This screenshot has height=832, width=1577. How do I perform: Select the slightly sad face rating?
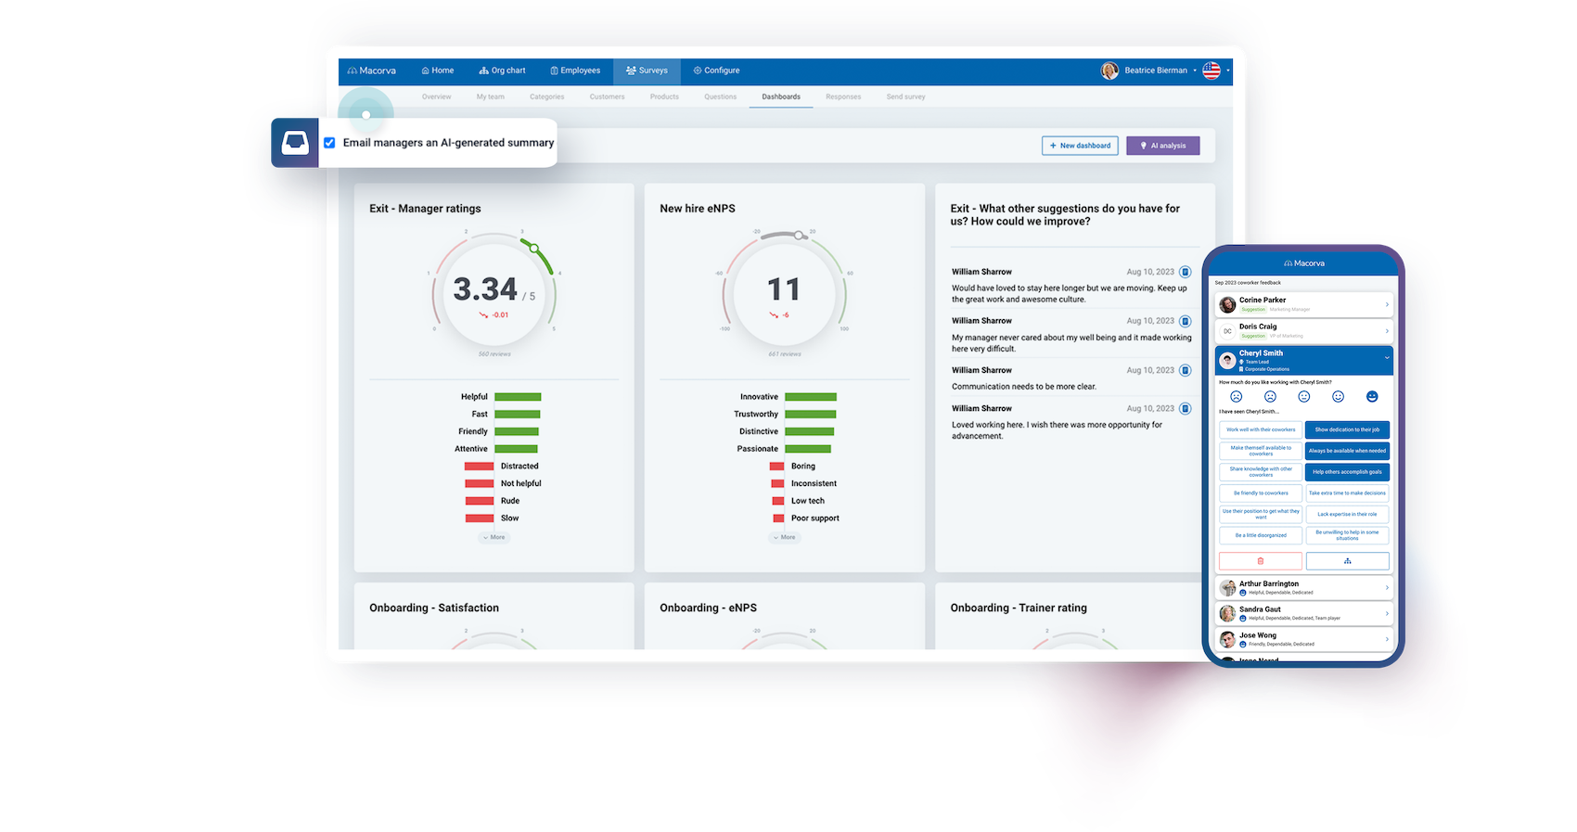tap(1270, 397)
